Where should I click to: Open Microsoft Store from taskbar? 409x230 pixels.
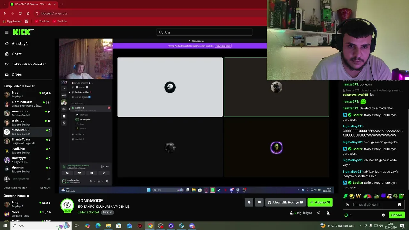tap(119, 226)
